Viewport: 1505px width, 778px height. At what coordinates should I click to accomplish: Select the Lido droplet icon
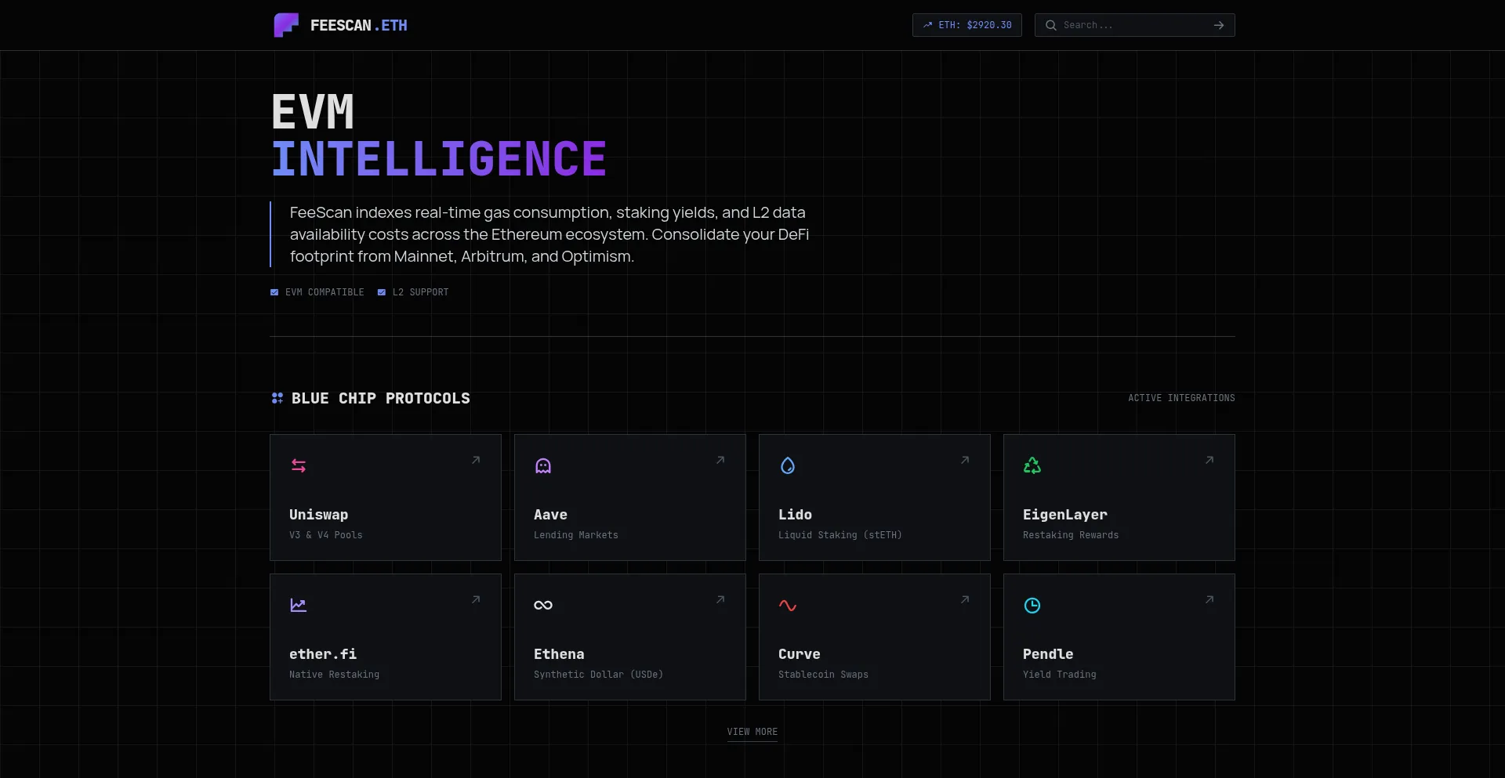(788, 465)
